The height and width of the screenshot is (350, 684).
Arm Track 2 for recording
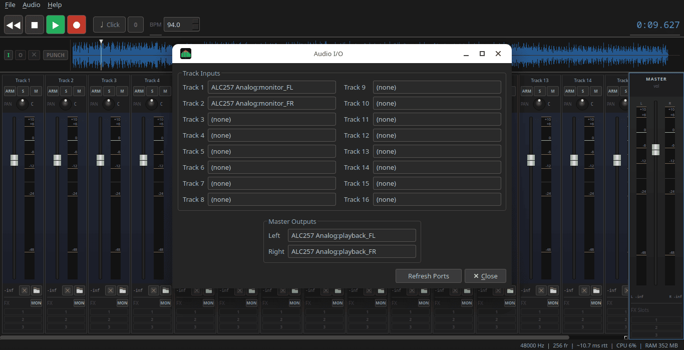[53, 91]
